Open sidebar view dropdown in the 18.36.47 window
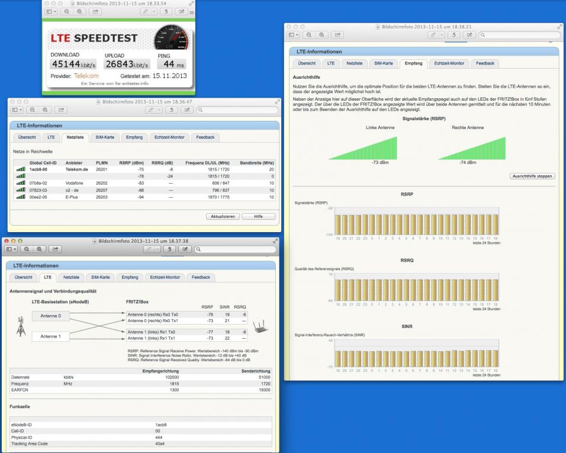Screen dimensions: 566x453 [17, 110]
